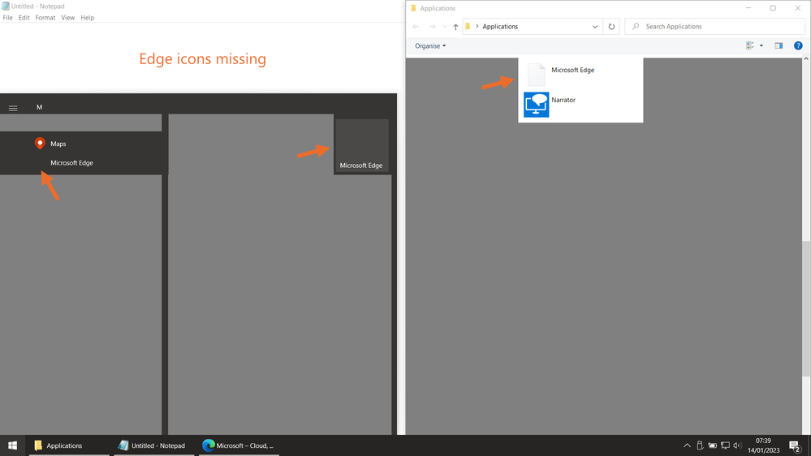Go forward in the Applications window
Viewport: 811px width, 456px height.
pos(432,26)
